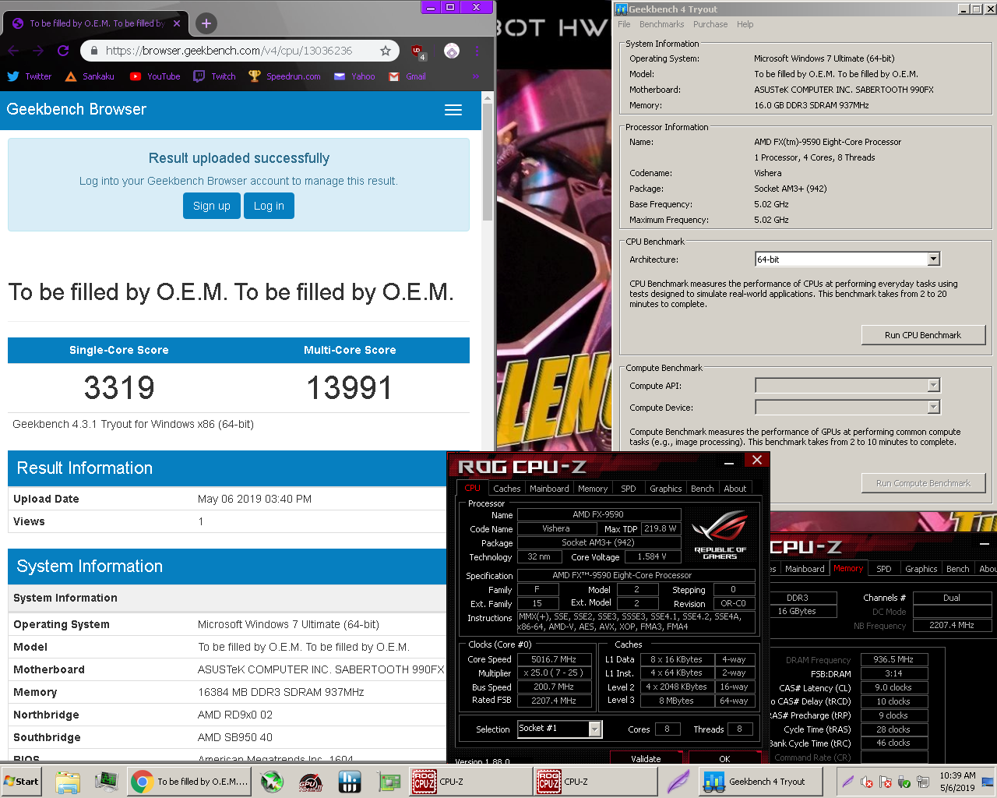Click the network tray icon near clock
The height and width of the screenshot is (798, 997).
pos(923,782)
